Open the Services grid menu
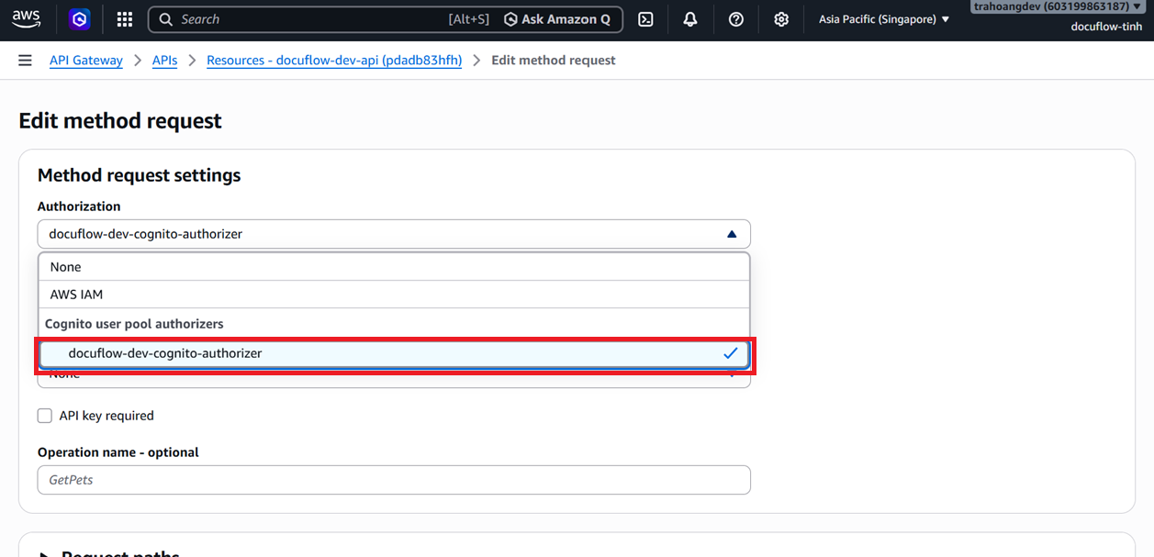This screenshot has height=557, width=1154. pos(125,19)
